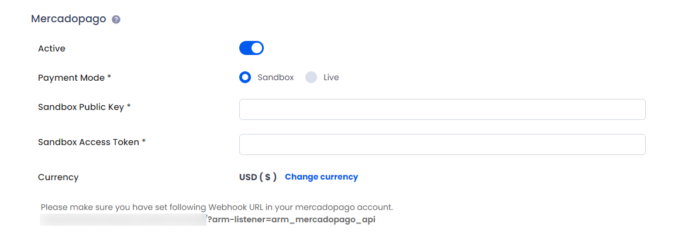Click the Live radio text label

331,78
